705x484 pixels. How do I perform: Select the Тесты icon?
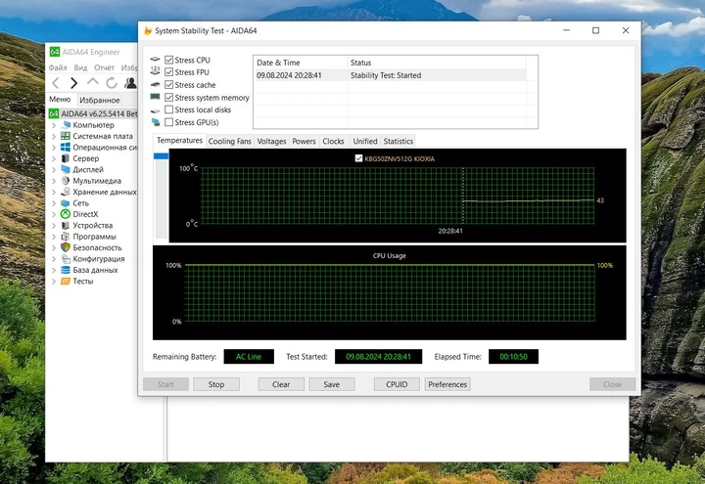click(x=66, y=281)
